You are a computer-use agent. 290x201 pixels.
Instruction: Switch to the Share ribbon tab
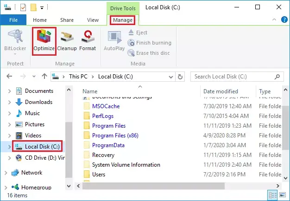(67, 20)
